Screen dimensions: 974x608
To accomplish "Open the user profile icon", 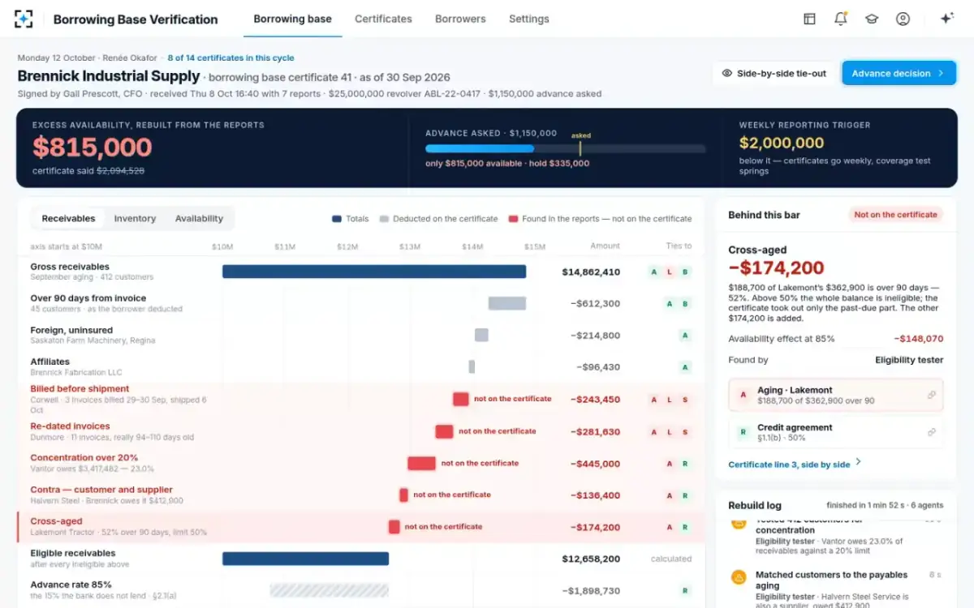I will (x=903, y=19).
